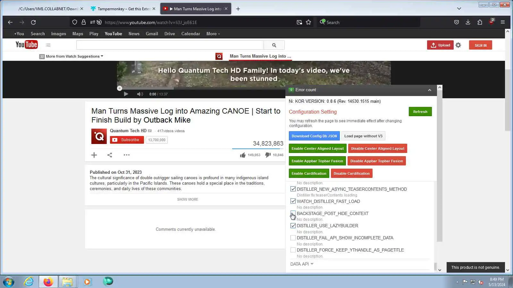513x288 pixels.
Task: Open the More dropdown in Google bar
Action: pyautogui.click(x=213, y=34)
